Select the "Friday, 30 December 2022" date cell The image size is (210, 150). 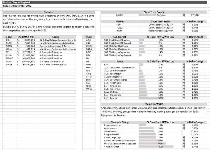pos(17,6)
